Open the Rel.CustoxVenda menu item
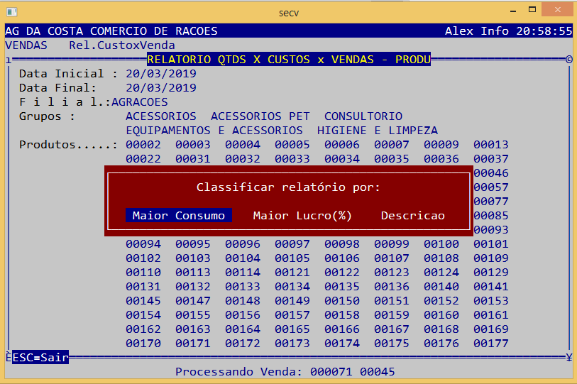Image resolution: width=577 pixels, height=384 pixels. tap(122, 45)
